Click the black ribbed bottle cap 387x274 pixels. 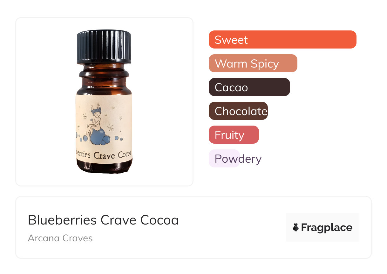tap(104, 47)
